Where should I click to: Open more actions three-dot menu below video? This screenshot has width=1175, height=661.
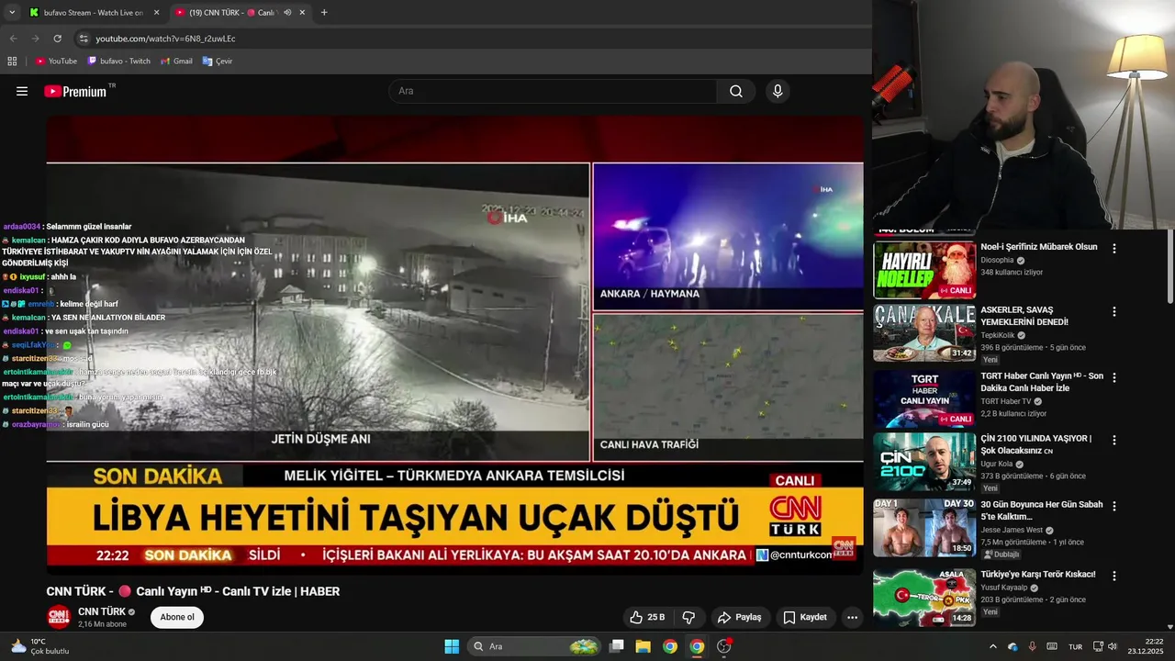(x=852, y=617)
